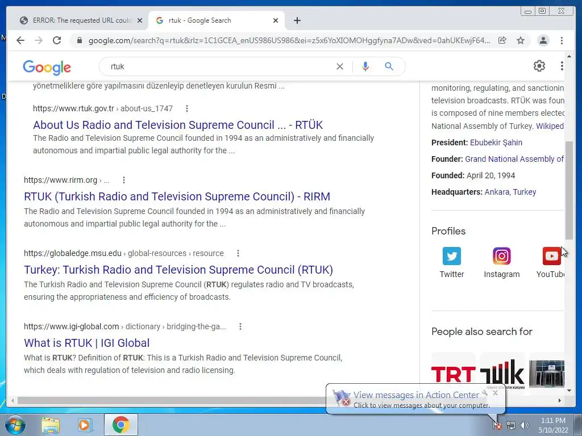Open options for rirm.org result
Screen dimensions: 582x436
coord(123,180)
